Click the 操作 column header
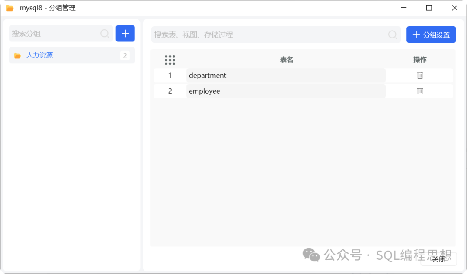The image size is (467, 274). [x=420, y=60]
